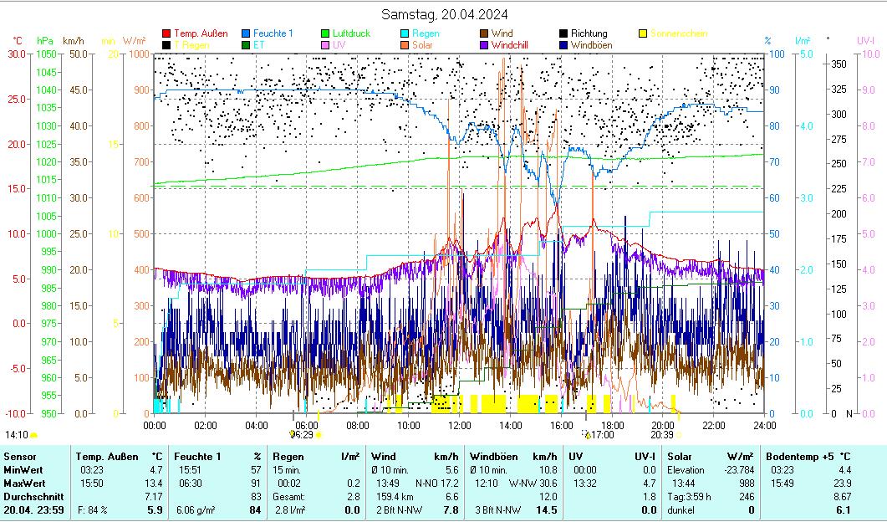Select the green Luftdruck legend square
887x522 pixels.
click(326, 33)
